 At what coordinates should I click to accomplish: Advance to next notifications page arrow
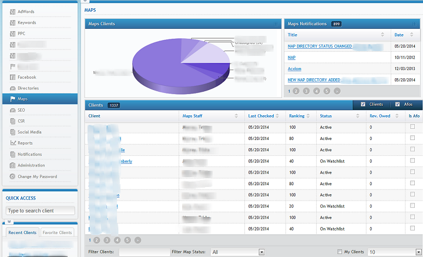[337, 91]
